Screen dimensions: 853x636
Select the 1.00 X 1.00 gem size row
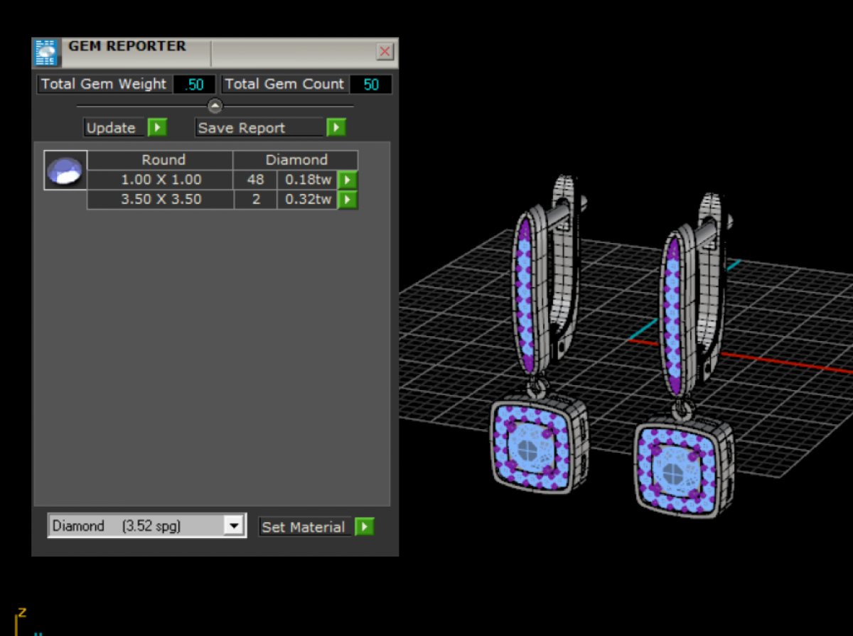point(161,180)
